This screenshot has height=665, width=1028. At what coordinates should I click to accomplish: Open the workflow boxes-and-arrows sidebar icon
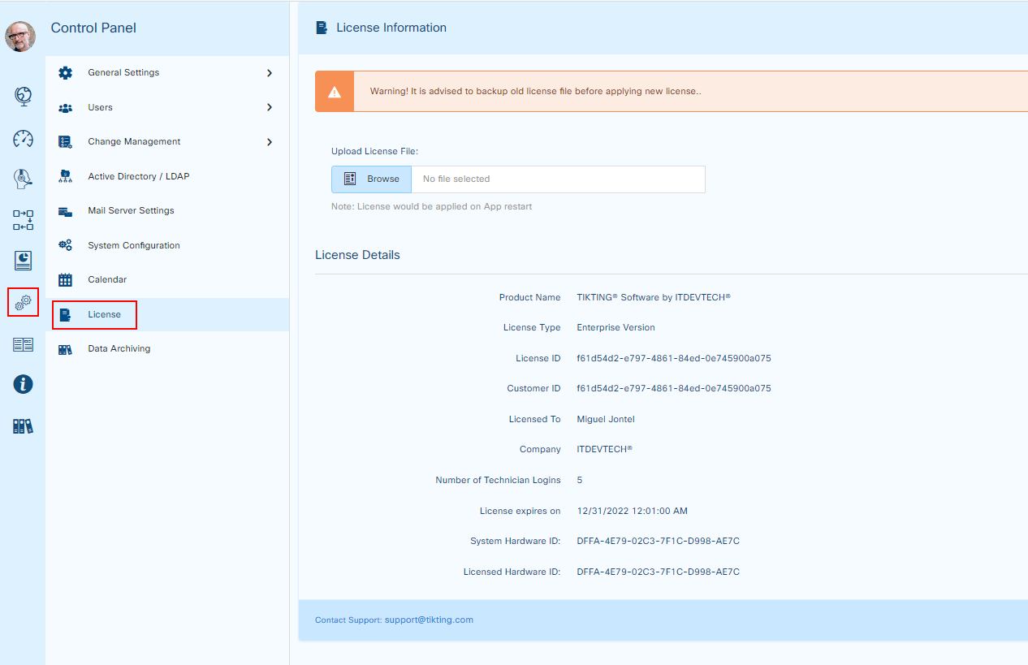23,220
